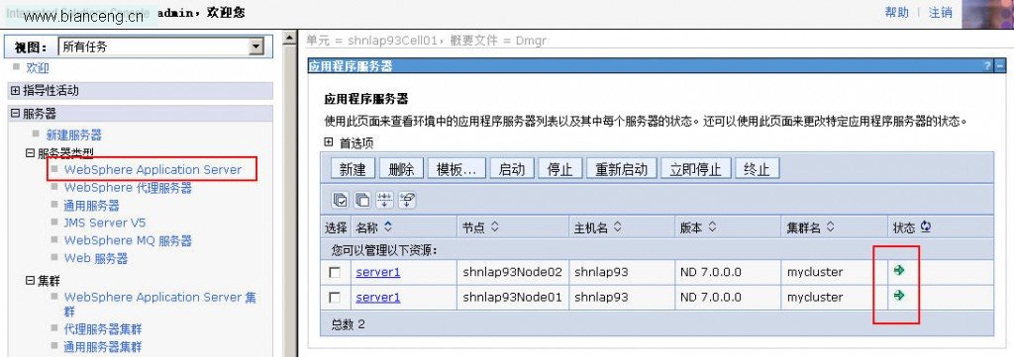Sort by 集群名 column arrows
This screenshot has height=357, width=1014.
[x=831, y=227]
